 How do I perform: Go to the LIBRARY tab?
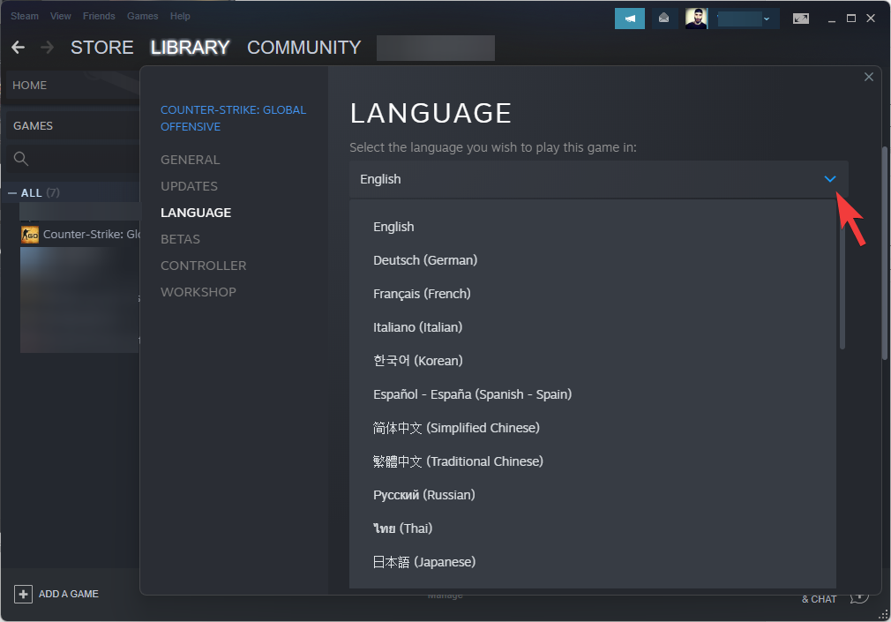(190, 47)
